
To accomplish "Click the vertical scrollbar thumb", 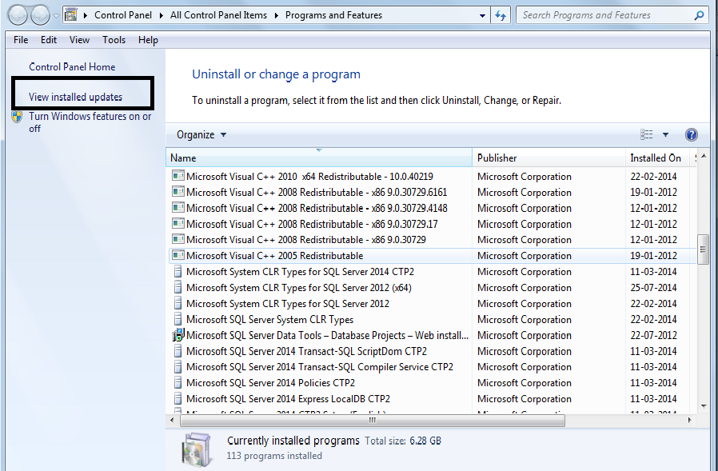I will pos(704,249).
